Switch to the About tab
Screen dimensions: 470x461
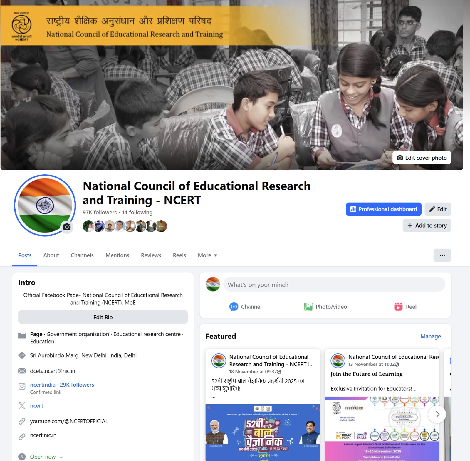[x=51, y=255]
